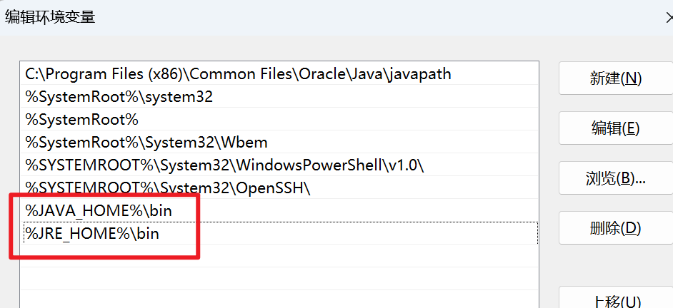Image resolution: width=673 pixels, height=308 pixels.
Task: Select the %JRE_HOME%\bin entry
Action: (x=279, y=233)
